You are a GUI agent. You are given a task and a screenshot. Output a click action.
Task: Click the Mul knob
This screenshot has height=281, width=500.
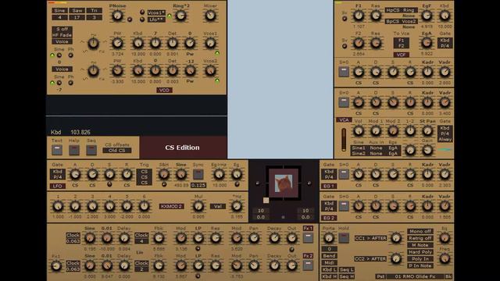(198, 206)
